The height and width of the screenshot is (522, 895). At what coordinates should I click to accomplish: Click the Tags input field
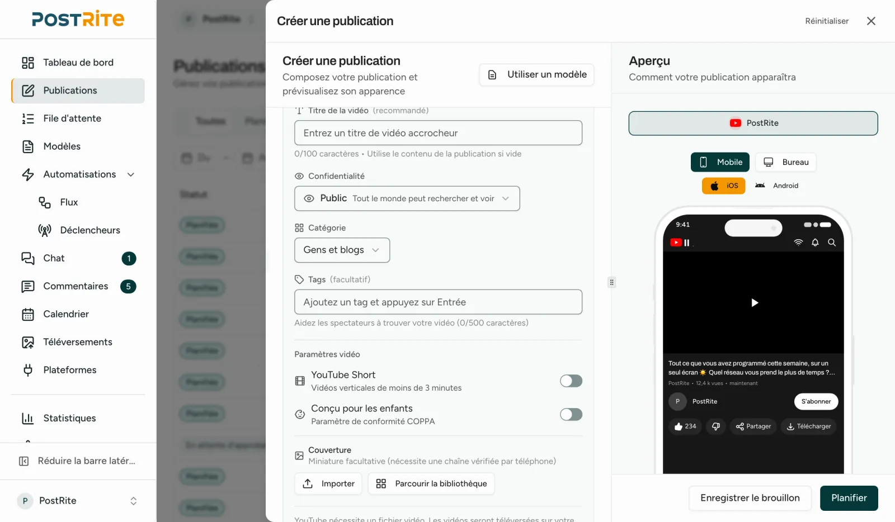click(x=439, y=302)
